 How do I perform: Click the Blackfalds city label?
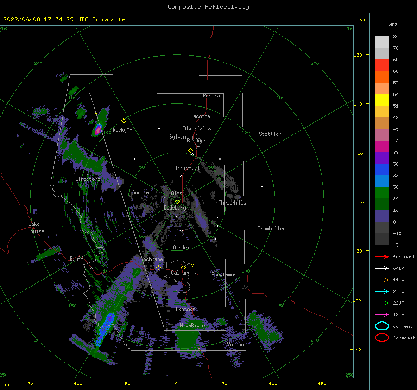point(197,128)
